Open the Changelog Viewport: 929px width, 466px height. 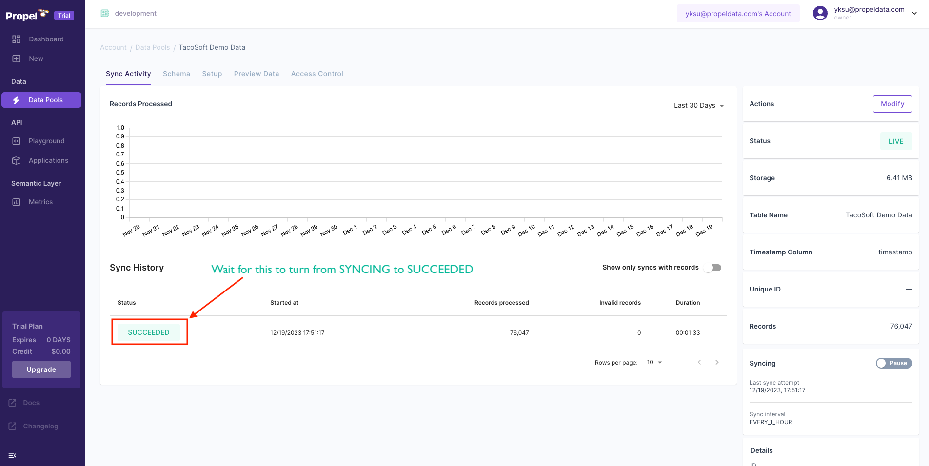point(40,426)
